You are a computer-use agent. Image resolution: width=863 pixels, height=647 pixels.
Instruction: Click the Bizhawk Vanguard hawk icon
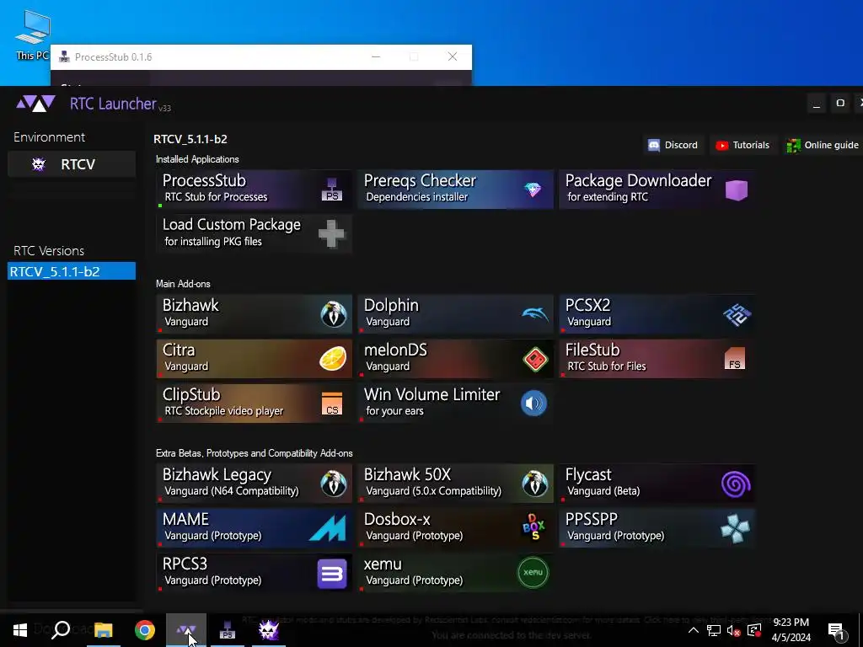334,315
